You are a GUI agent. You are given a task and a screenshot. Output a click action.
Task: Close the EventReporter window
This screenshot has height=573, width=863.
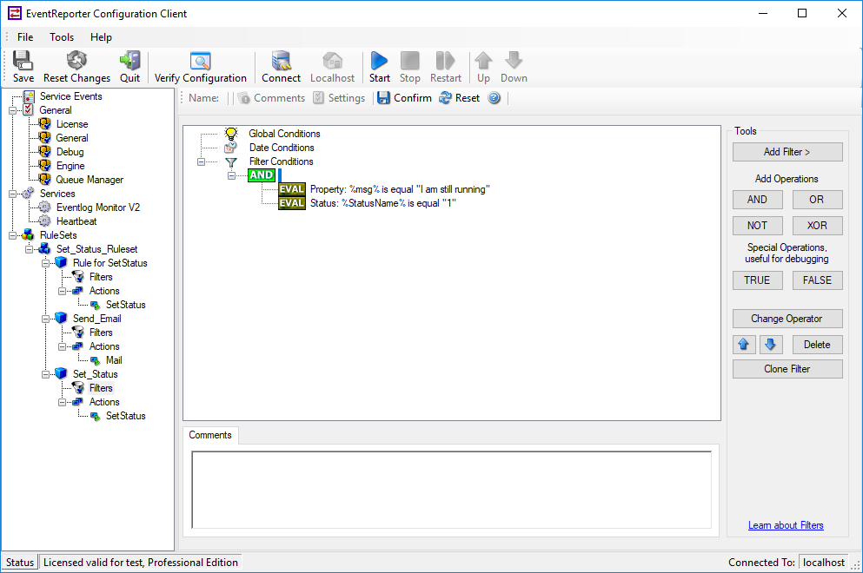point(842,13)
